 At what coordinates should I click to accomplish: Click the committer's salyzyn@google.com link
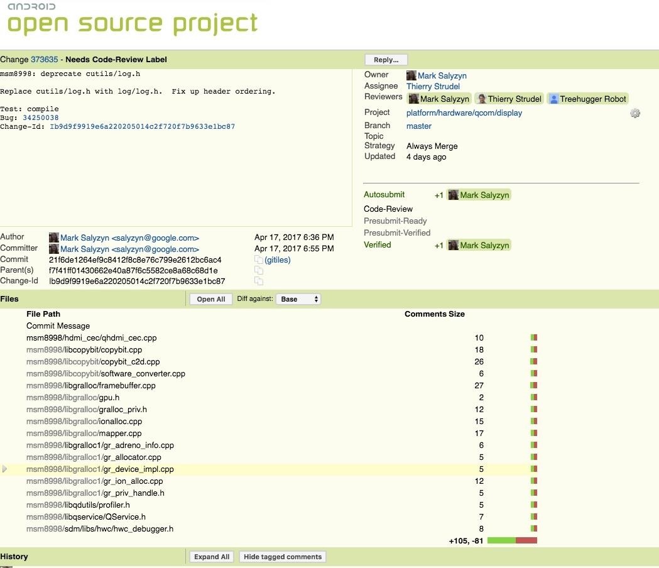pyautogui.click(x=129, y=249)
